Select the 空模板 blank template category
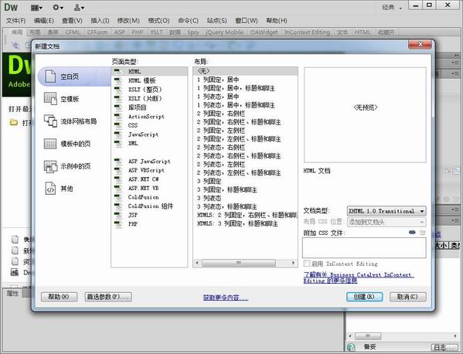Image resolution: width=463 pixels, height=354 pixels. [x=61, y=99]
